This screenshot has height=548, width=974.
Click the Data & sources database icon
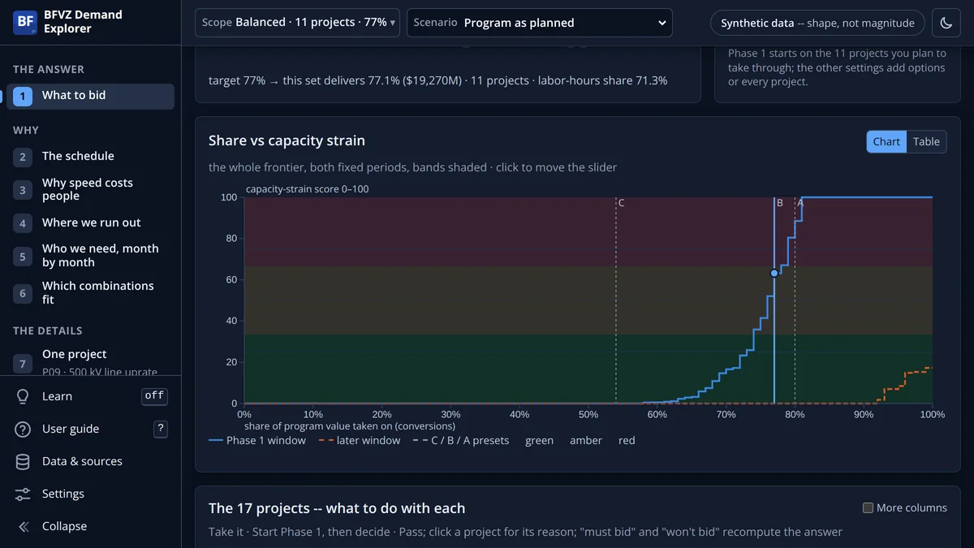coord(23,461)
